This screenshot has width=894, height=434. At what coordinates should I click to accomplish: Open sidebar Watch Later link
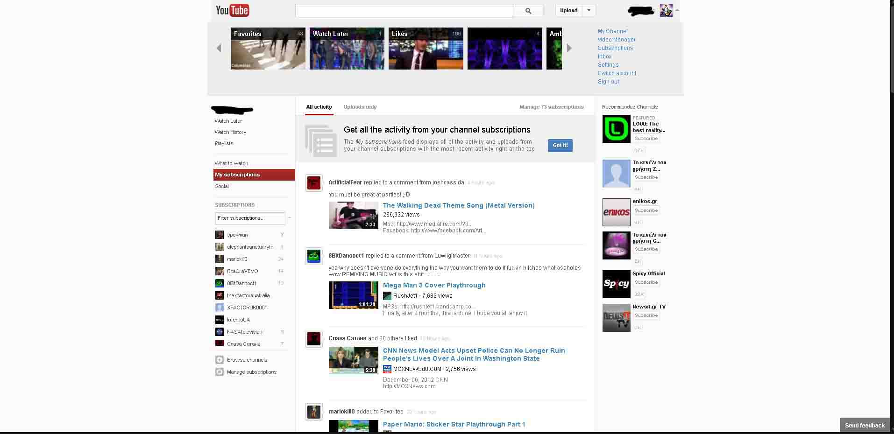228,121
